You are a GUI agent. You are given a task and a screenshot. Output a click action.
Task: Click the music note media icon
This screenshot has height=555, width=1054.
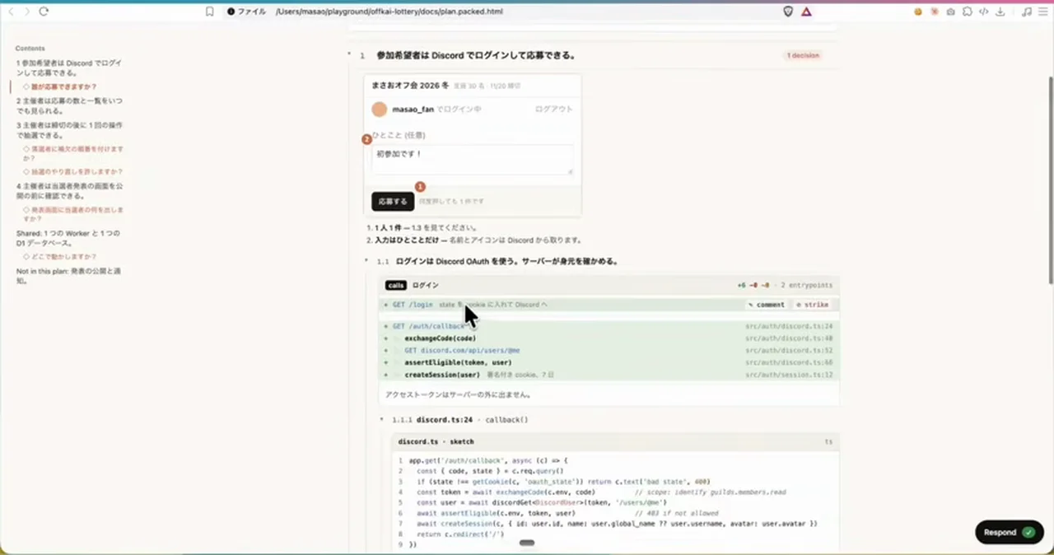pos(1026,12)
